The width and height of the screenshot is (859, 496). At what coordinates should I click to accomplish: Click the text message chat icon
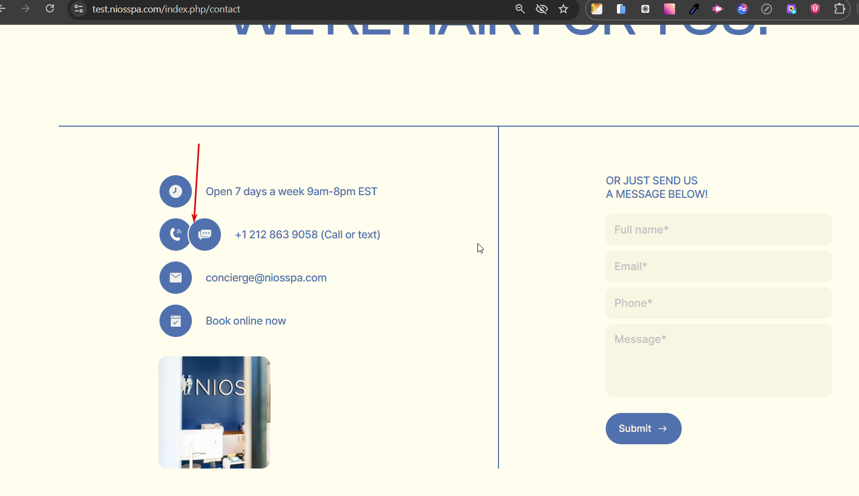(x=205, y=235)
